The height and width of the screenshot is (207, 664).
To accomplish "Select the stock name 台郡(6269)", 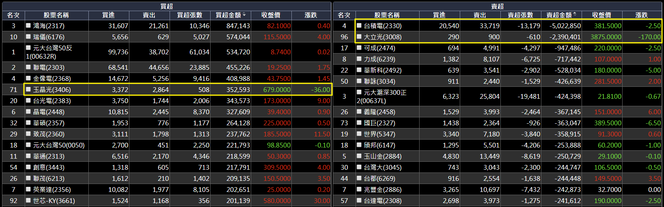I will tap(379, 178).
